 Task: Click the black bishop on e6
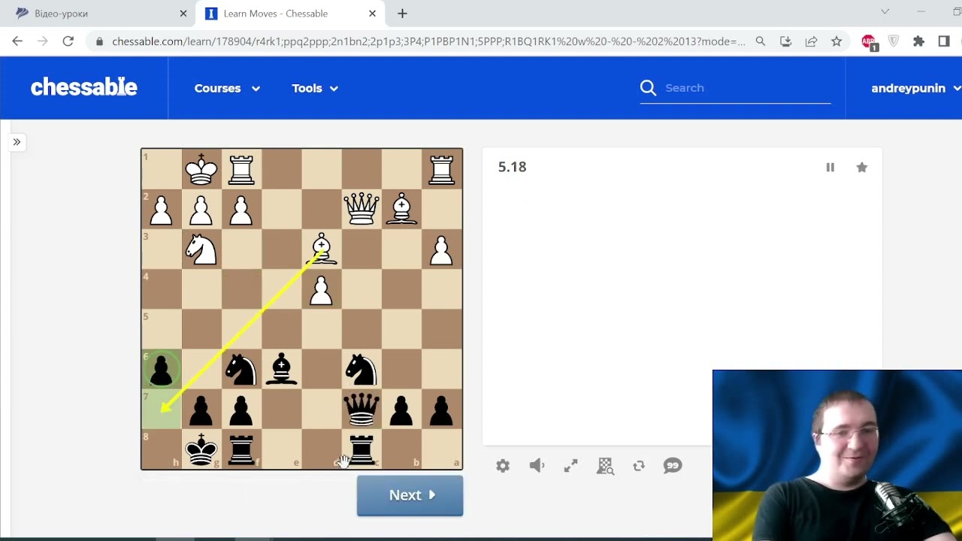281,369
